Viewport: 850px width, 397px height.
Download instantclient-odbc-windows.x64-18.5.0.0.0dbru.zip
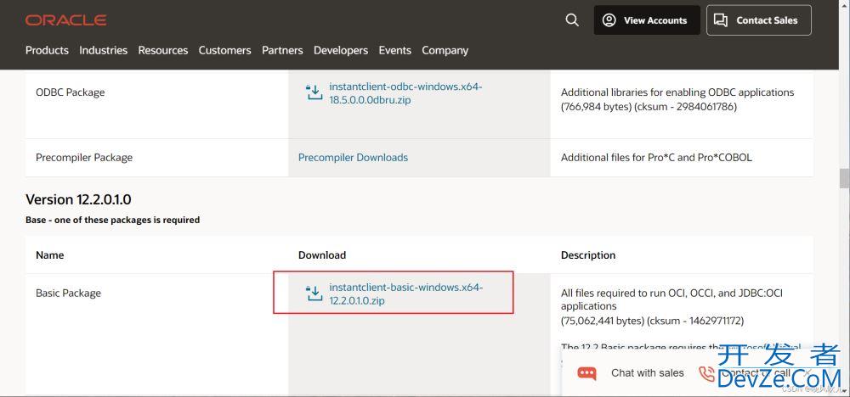(x=405, y=93)
